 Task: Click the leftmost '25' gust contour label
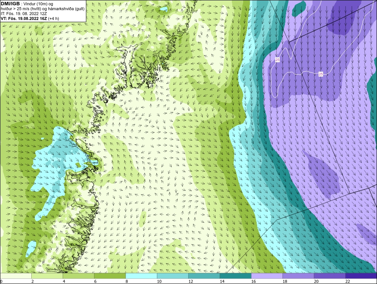[277, 60]
